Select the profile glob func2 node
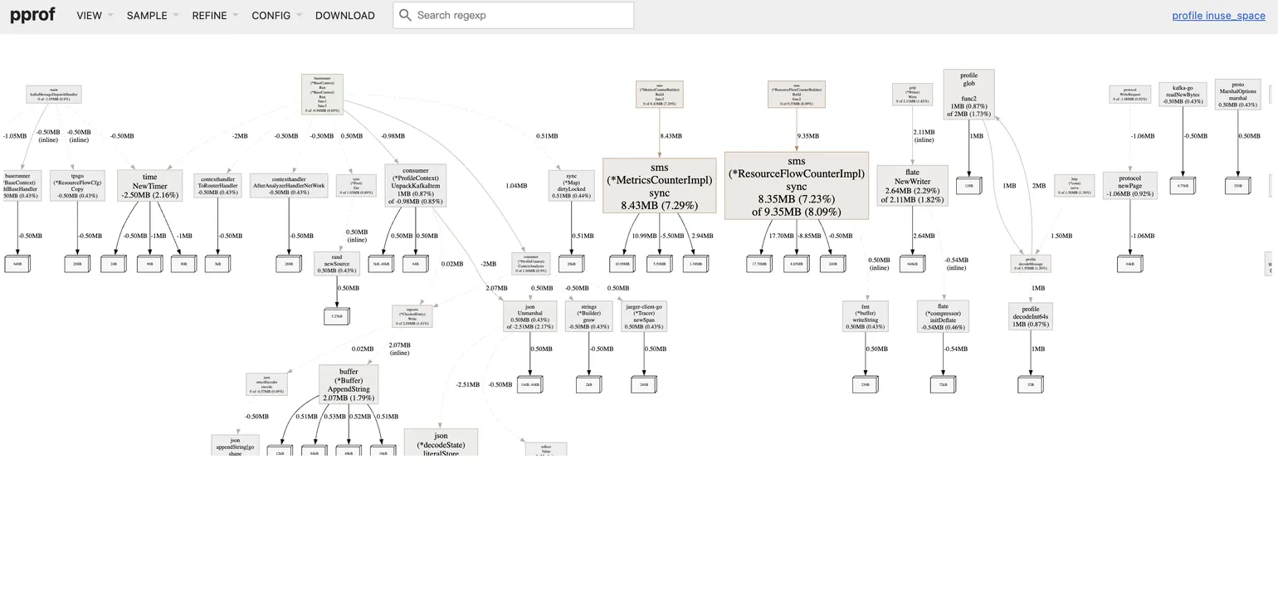The height and width of the screenshot is (595, 1278). [x=968, y=94]
